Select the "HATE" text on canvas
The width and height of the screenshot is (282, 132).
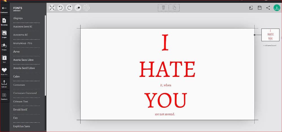167,69
